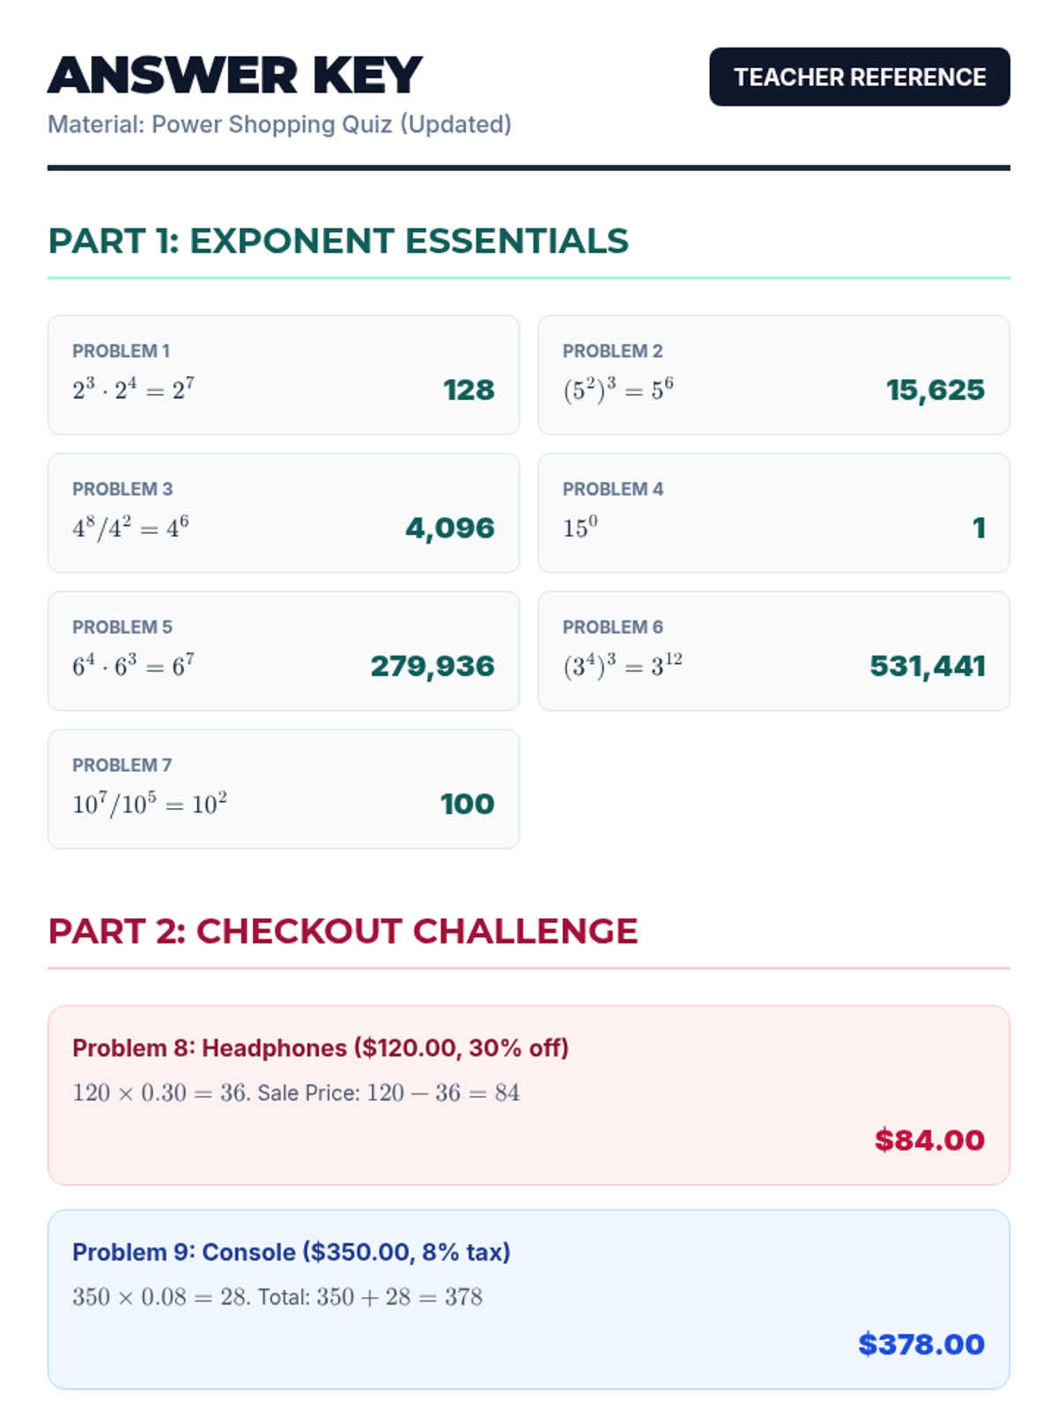This screenshot has width=1057, height=1410.
Task: Select the Problem 2 card
Action: (x=772, y=375)
